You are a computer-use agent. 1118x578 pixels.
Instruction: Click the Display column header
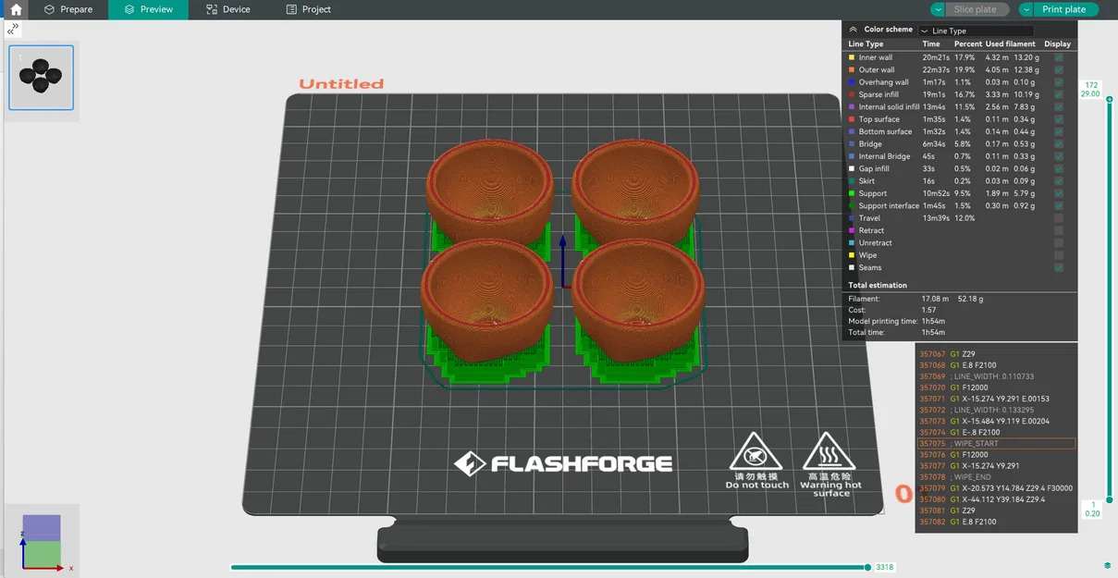tap(1057, 43)
